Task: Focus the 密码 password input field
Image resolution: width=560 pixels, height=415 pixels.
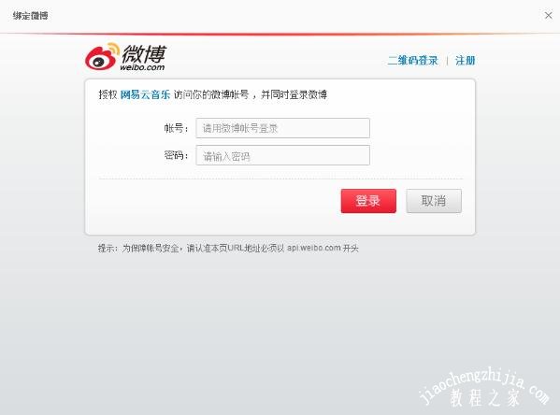Action: coord(282,155)
